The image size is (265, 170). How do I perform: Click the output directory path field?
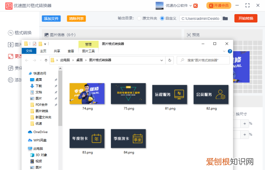coord(200,19)
